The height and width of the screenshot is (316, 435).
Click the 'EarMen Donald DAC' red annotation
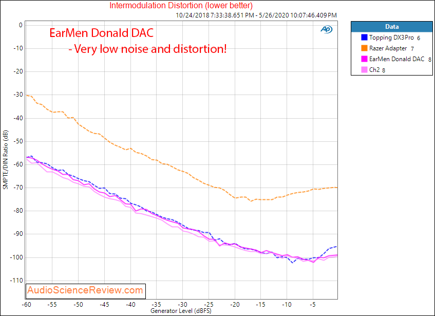pyautogui.click(x=102, y=33)
